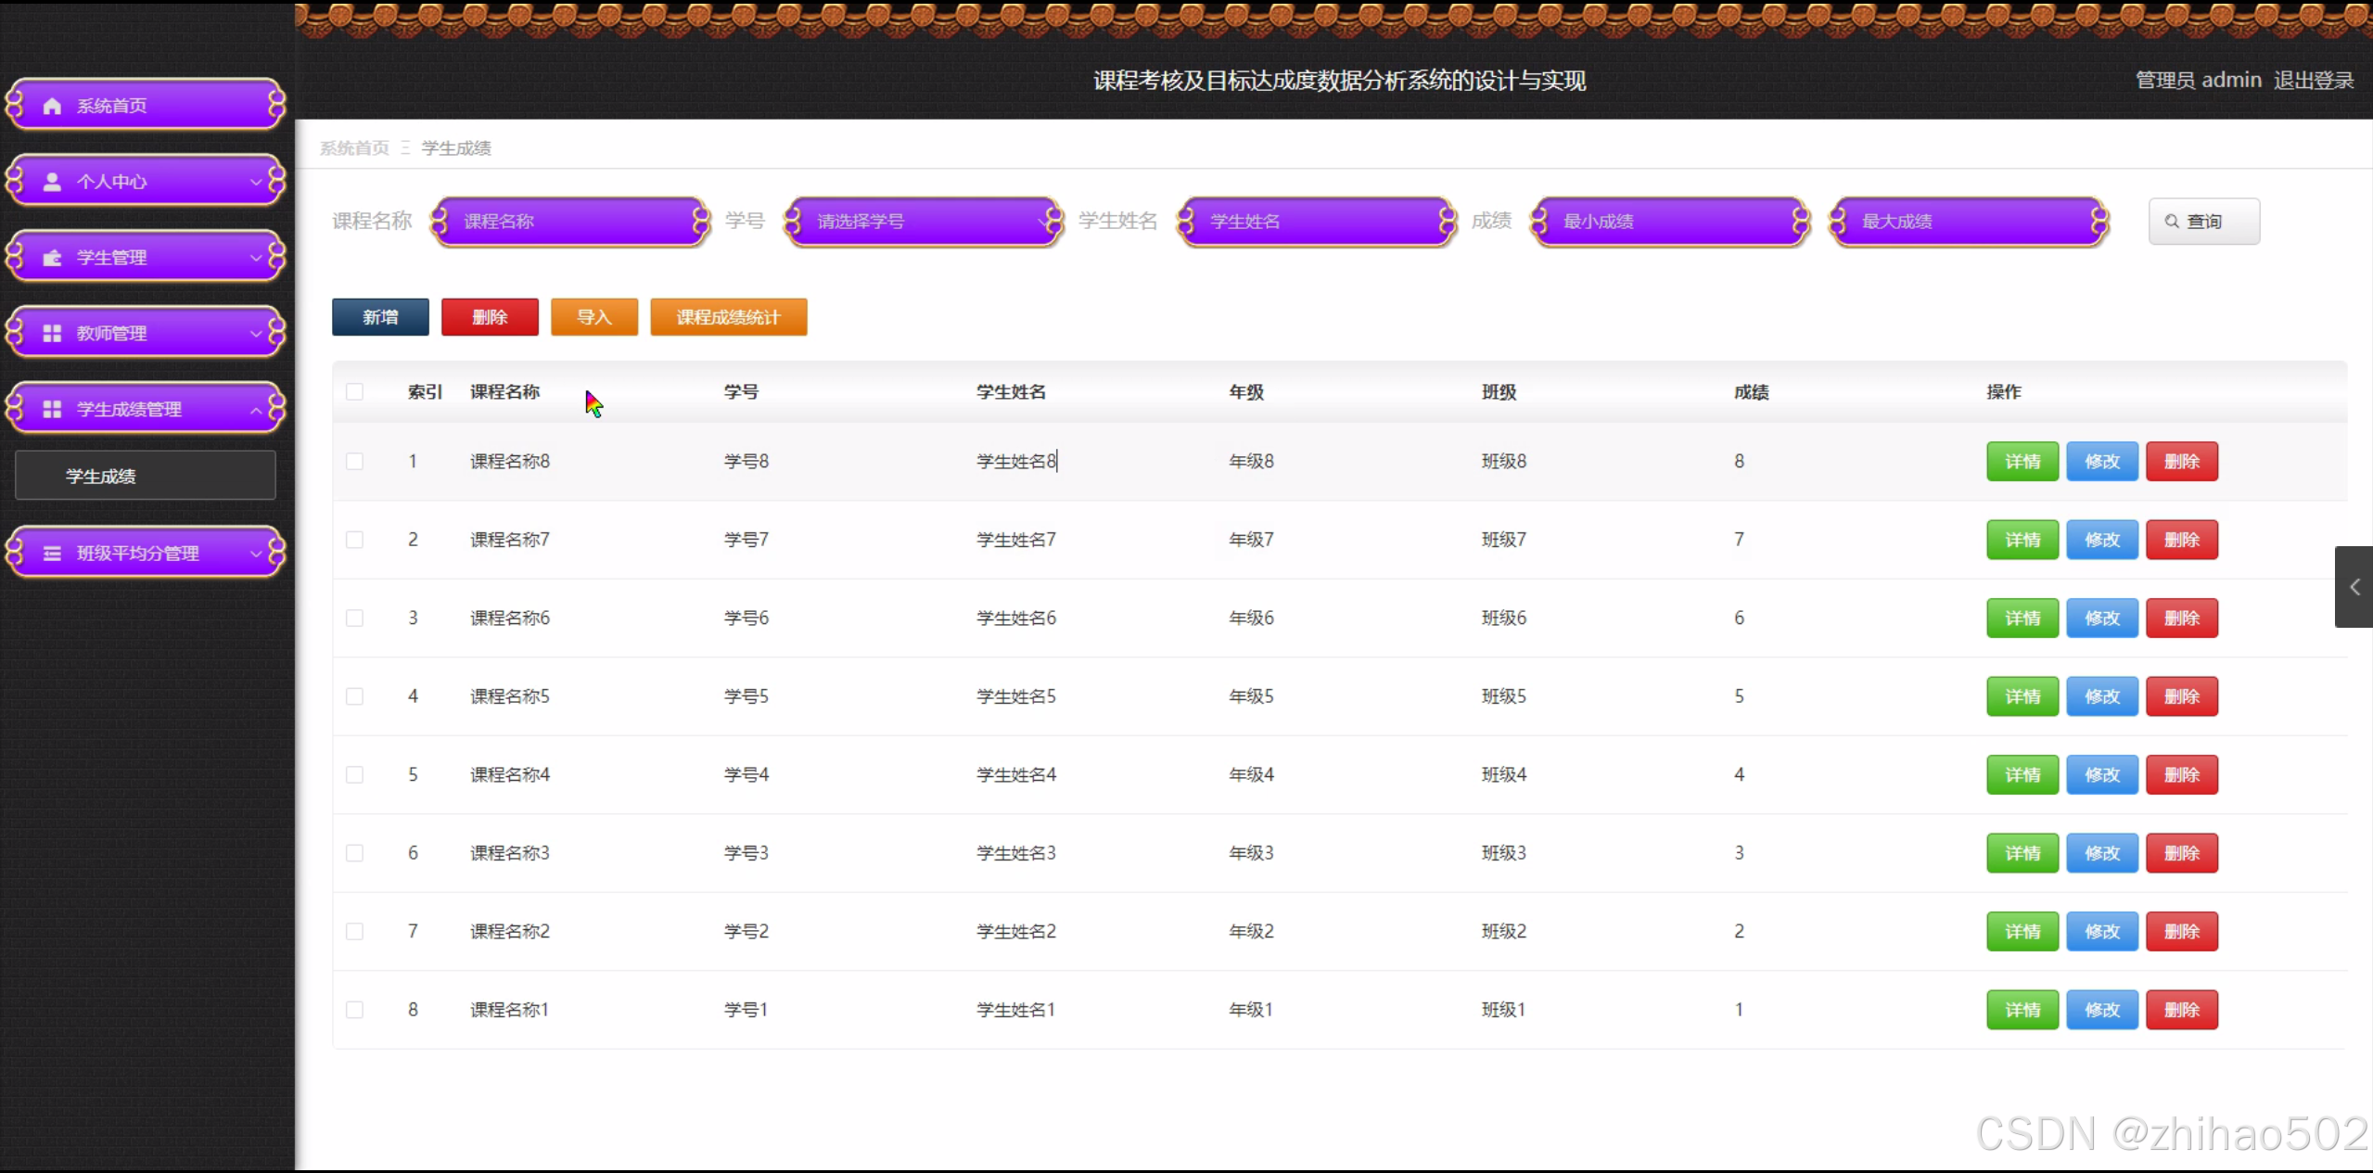The height and width of the screenshot is (1173, 2373).
Task: Open the right-edge collapse arrow panel
Action: pyautogui.click(x=2354, y=587)
